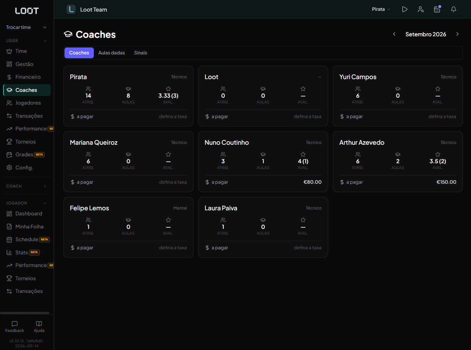Screen dimensions: 471x350
Task: Open Nuno Coutinho coach card
Action: pos(263,162)
